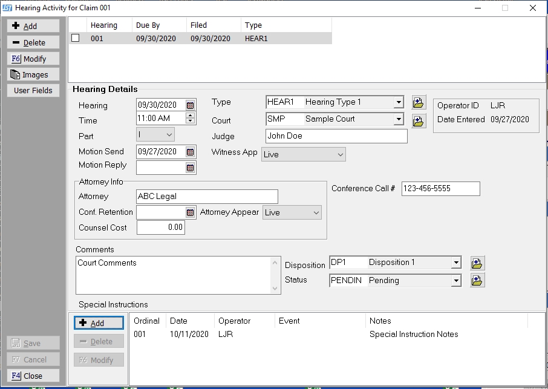The width and height of the screenshot is (548, 389).
Task: Click into the Judge name field
Action: click(336, 136)
